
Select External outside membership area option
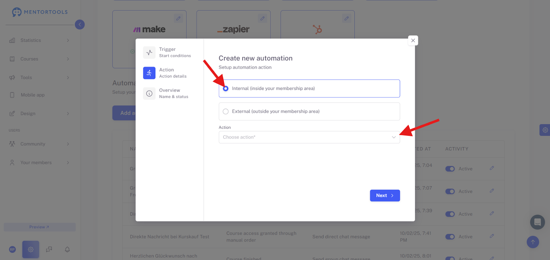[309, 112]
